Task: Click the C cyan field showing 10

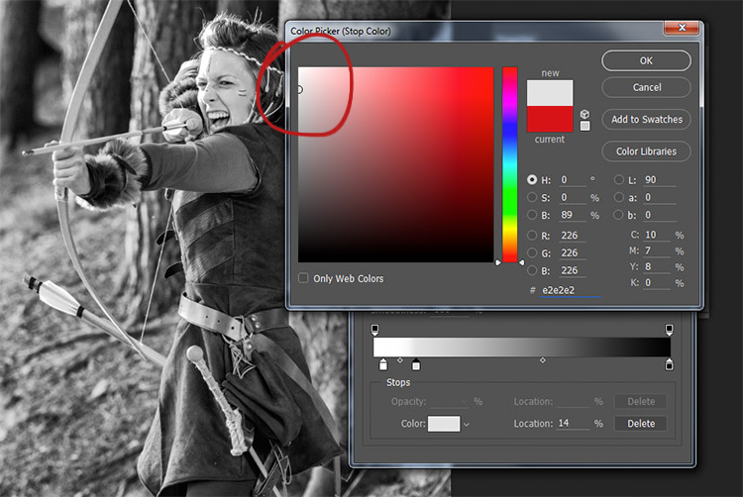Action: coord(657,235)
